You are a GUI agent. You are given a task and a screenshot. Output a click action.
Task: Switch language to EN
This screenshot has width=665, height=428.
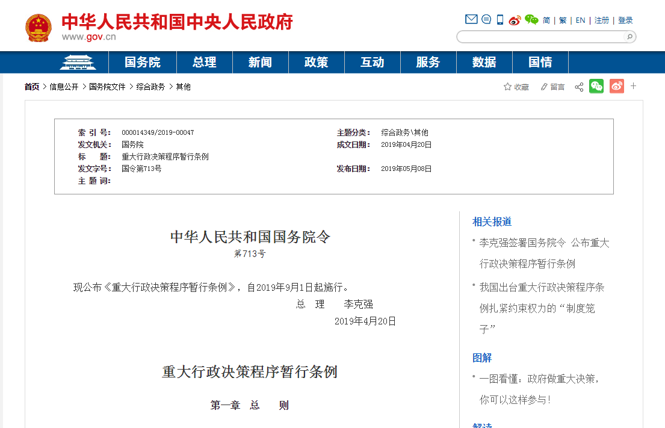click(x=580, y=20)
